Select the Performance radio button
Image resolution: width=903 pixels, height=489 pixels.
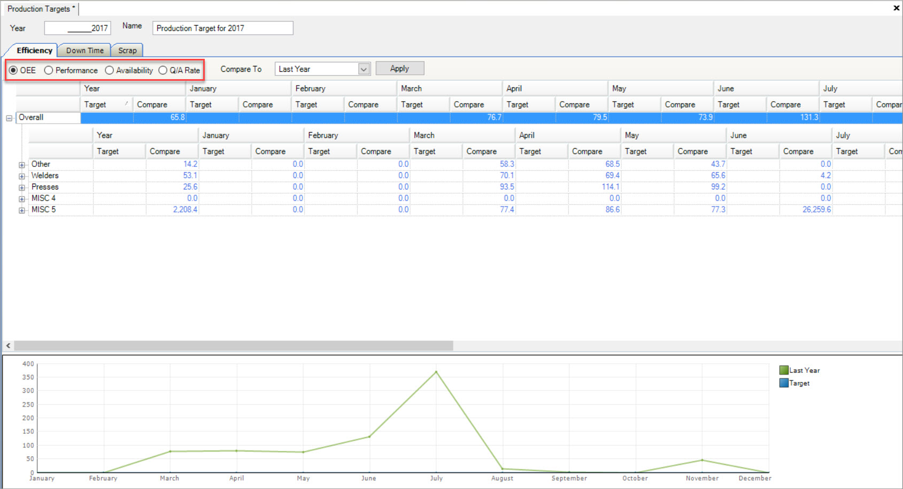click(x=49, y=70)
